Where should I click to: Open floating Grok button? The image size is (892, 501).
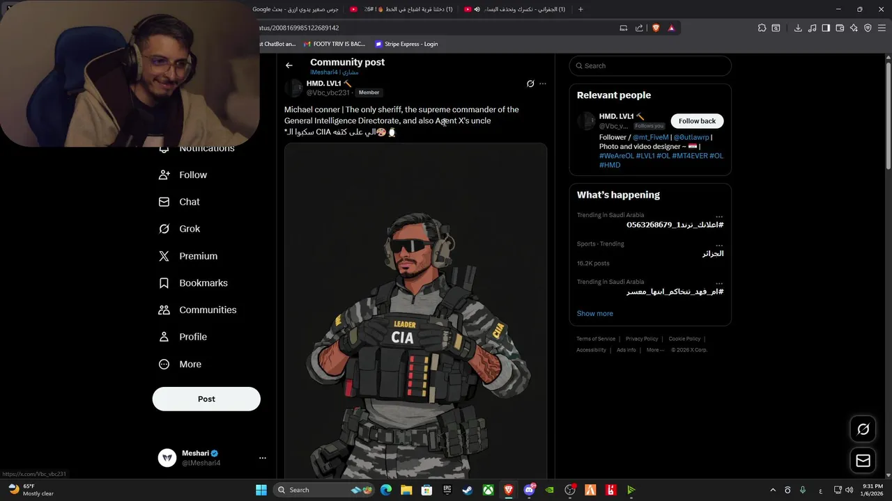click(863, 429)
